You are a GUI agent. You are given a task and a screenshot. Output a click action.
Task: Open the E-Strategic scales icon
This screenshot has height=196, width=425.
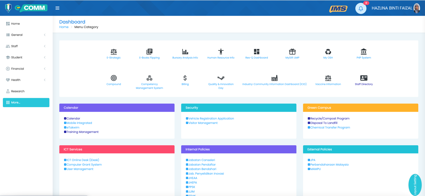[113, 52]
